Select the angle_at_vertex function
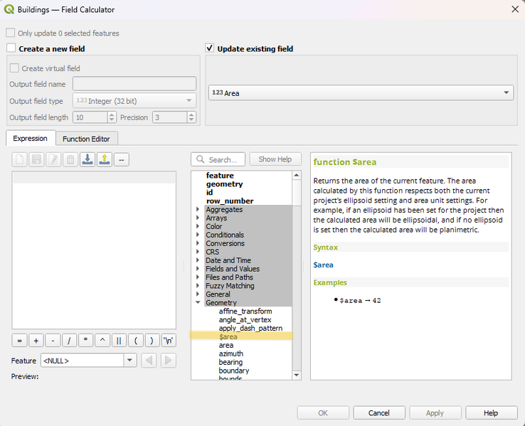525x426 pixels. (x=245, y=319)
